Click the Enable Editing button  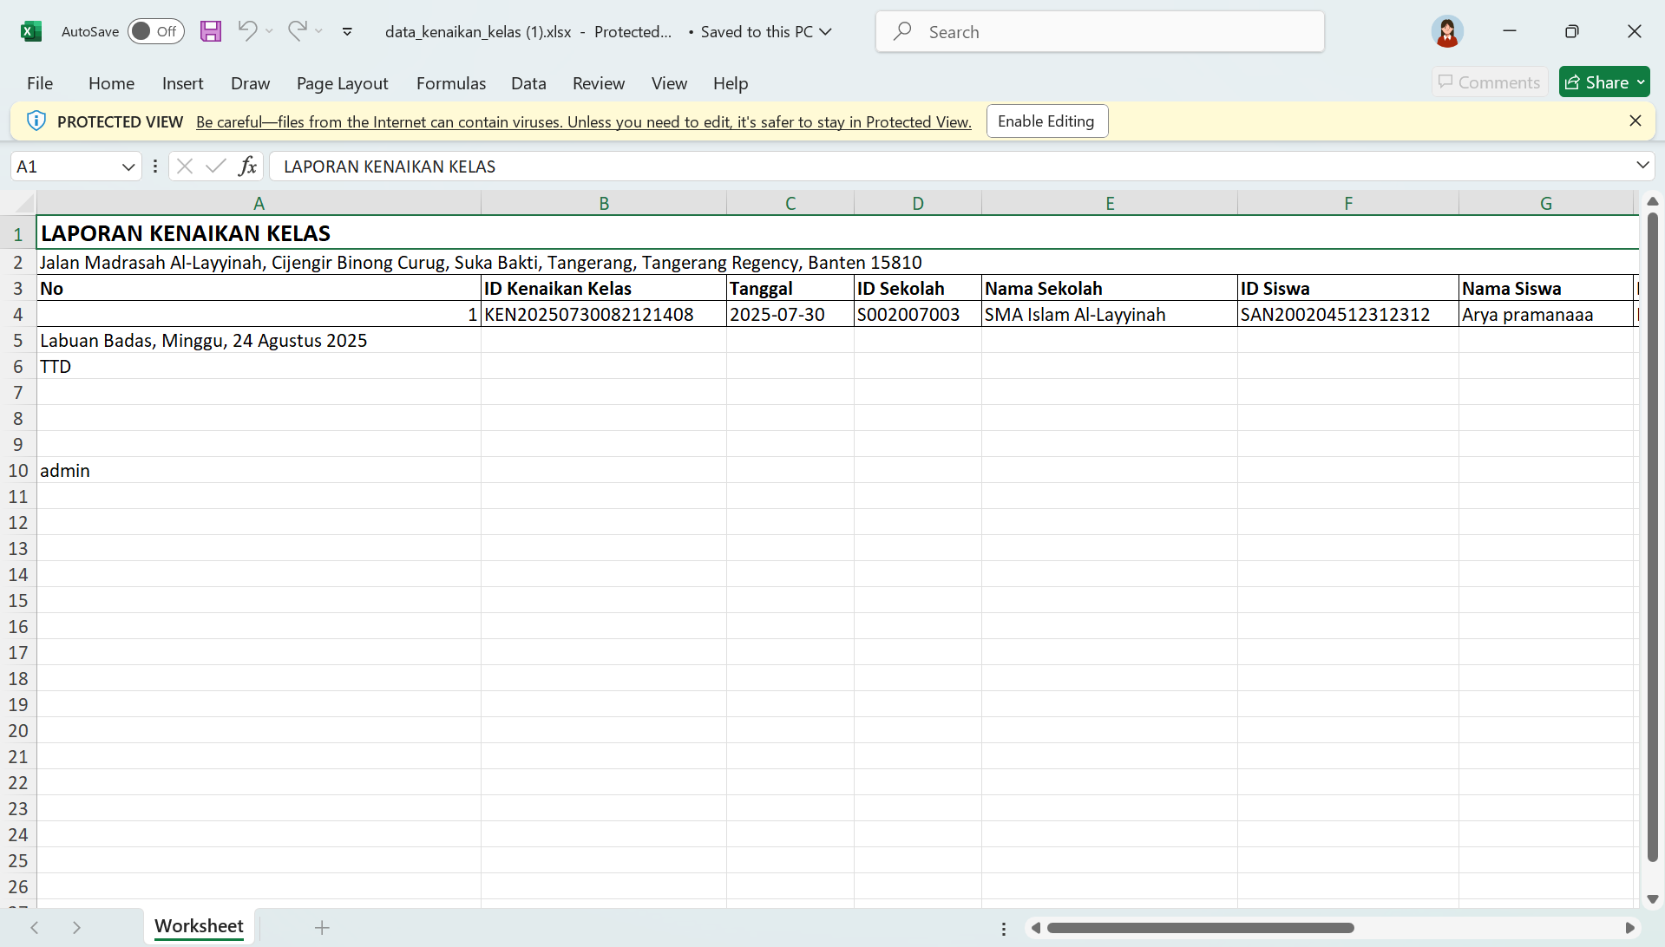tap(1046, 121)
